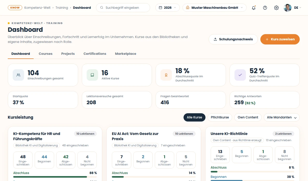Viewport: 308px width, 181px height.
Task: Switch to the Marketplace tab
Action: (x=126, y=54)
